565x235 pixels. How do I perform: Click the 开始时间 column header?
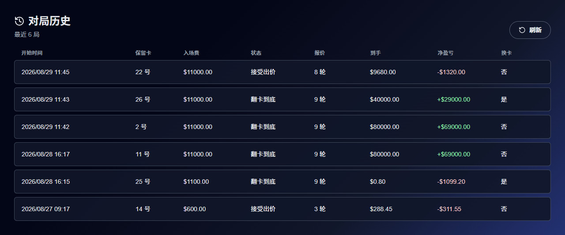pyautogui.click(x=32, y=53)
